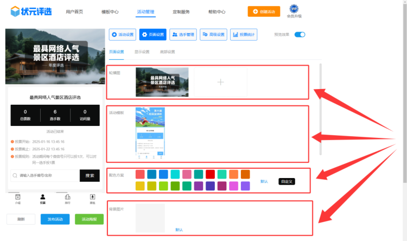Viewport: 407px width, 241px height.
Task: Go to 模板中心 in top menu
Action: pos(110,11)
